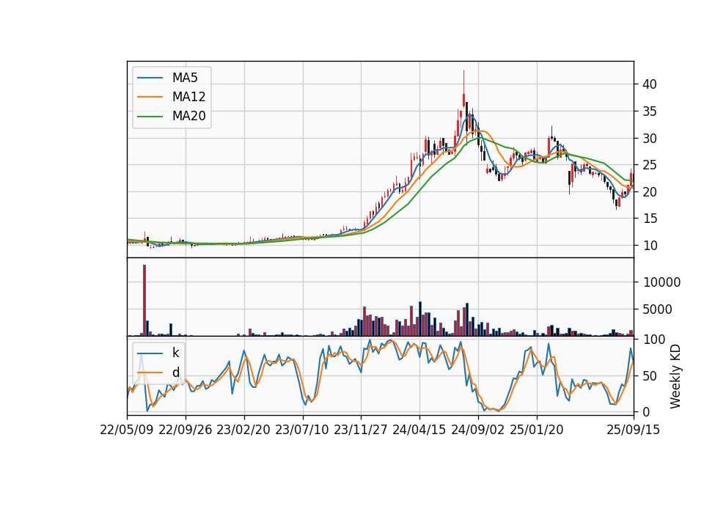
Task: Click the tallest volume bar near 22/05/09
Action: 144,300
